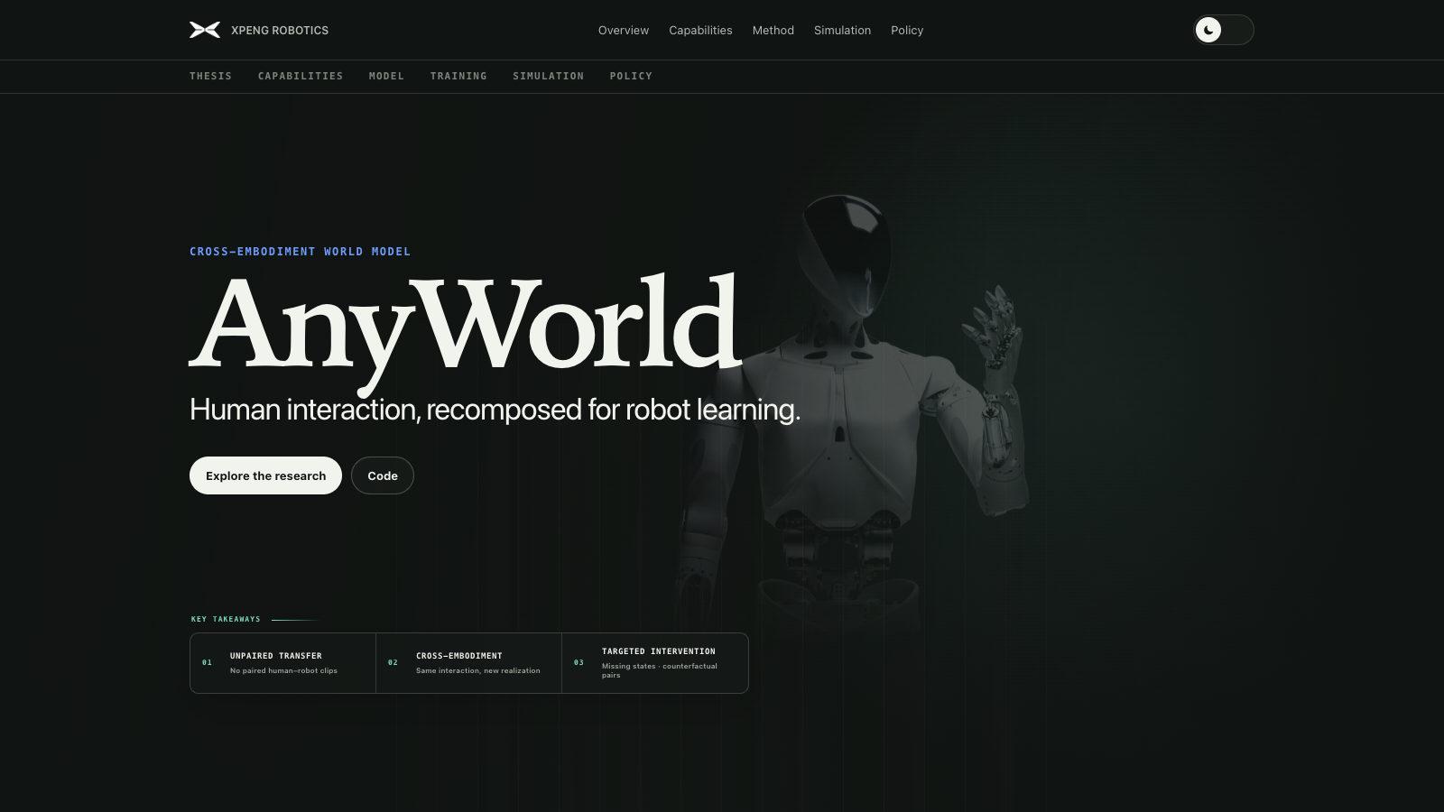
Task: Click the CROSS-EMBODIMENT WORLD MODEL label
Action: pyautogui.click(x=300, y=252)
